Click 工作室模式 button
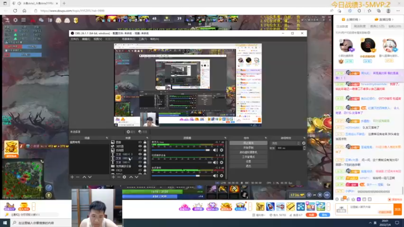Viewport: 404px width, 227px height. click(248, 157)
